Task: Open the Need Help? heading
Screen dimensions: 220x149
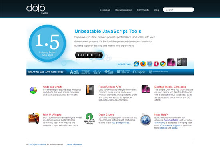Action: 161,115
